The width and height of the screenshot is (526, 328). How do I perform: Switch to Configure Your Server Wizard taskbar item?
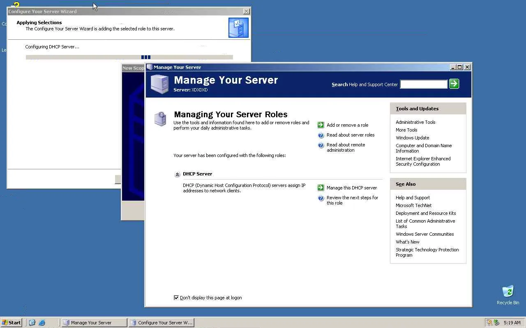161,323
